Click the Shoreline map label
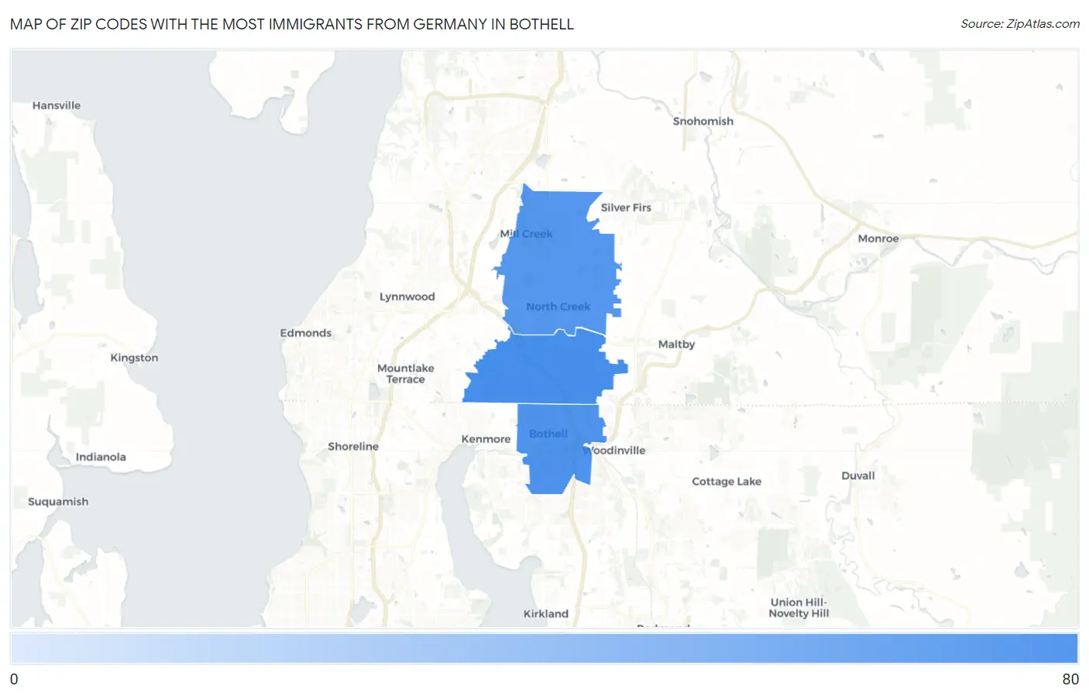 [353, 447]
